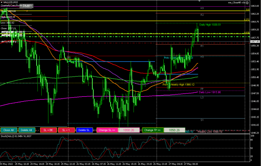Set stop loss to breakeven with SL = BE
The image size is (261, 166).
(48, 130)
